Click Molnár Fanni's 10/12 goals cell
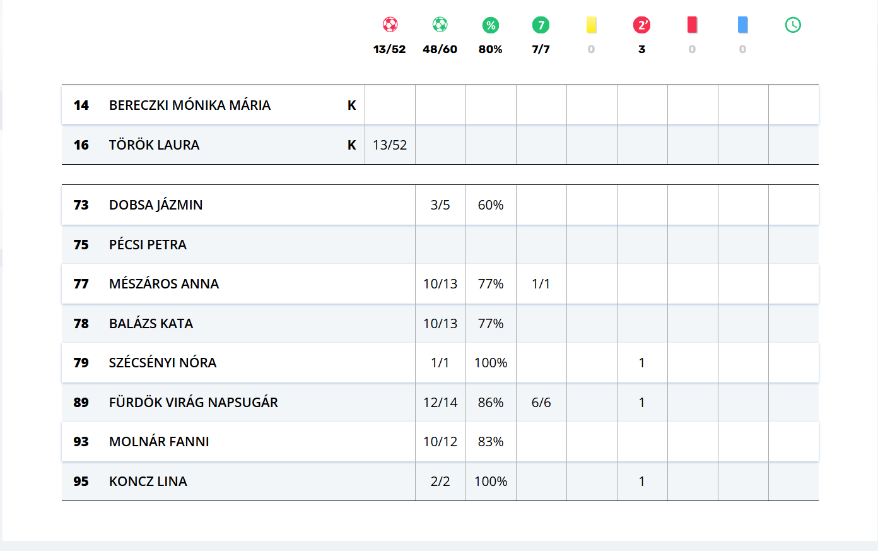 tap(440, 442)
